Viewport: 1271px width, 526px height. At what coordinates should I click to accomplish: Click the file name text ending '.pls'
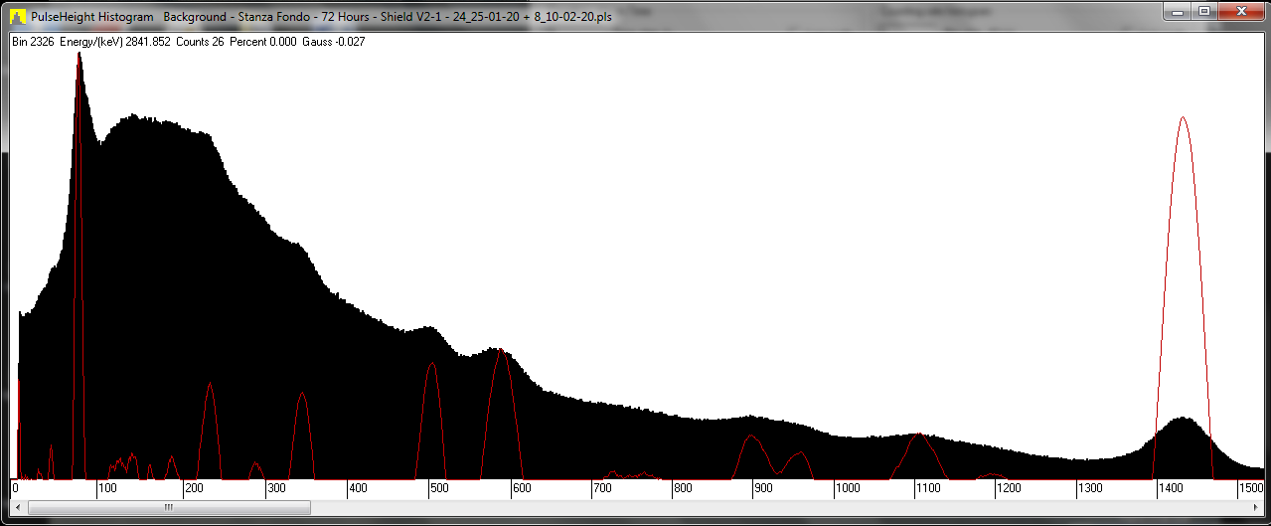pos(388,18)
